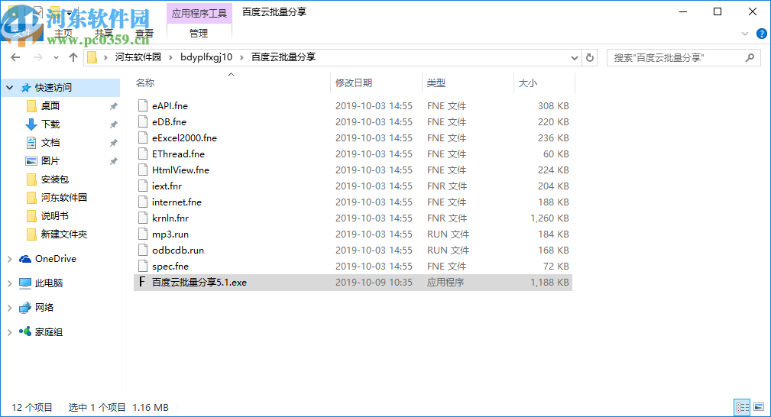Select the 应用程序工具 contextual tab

(x=199, y=13)
